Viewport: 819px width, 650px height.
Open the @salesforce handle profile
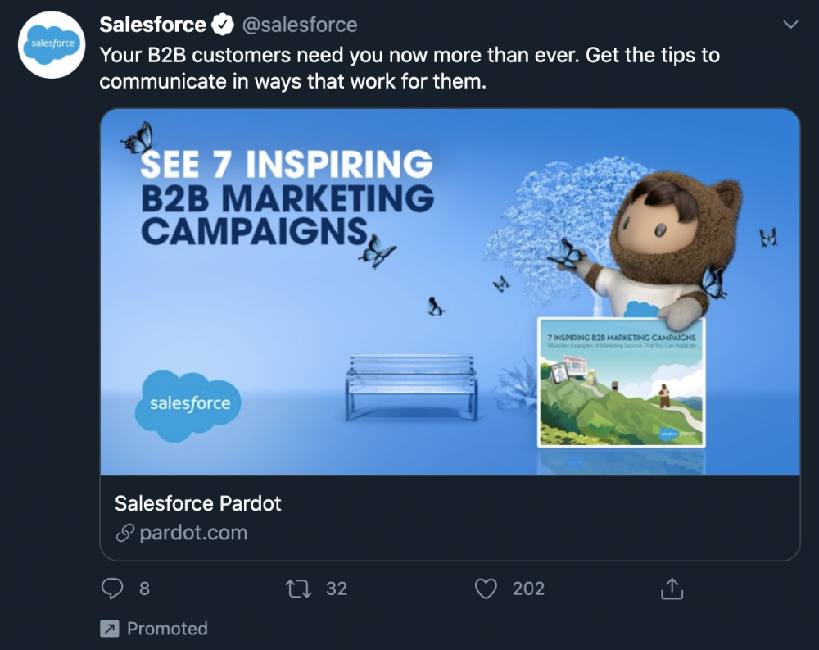click(x=299, y=25)
